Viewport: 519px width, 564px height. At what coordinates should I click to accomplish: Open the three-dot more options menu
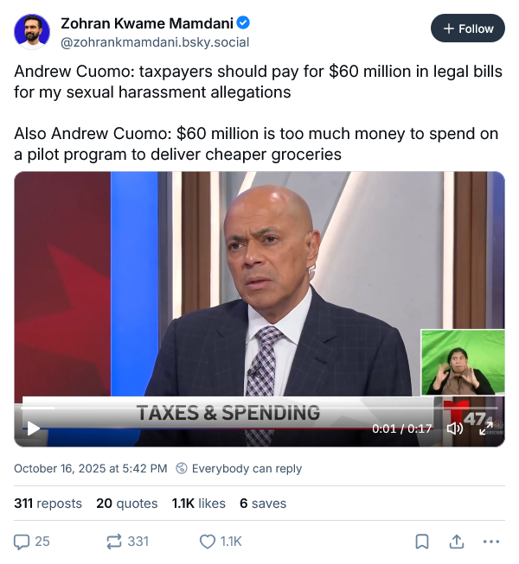(x=491, y=542)
